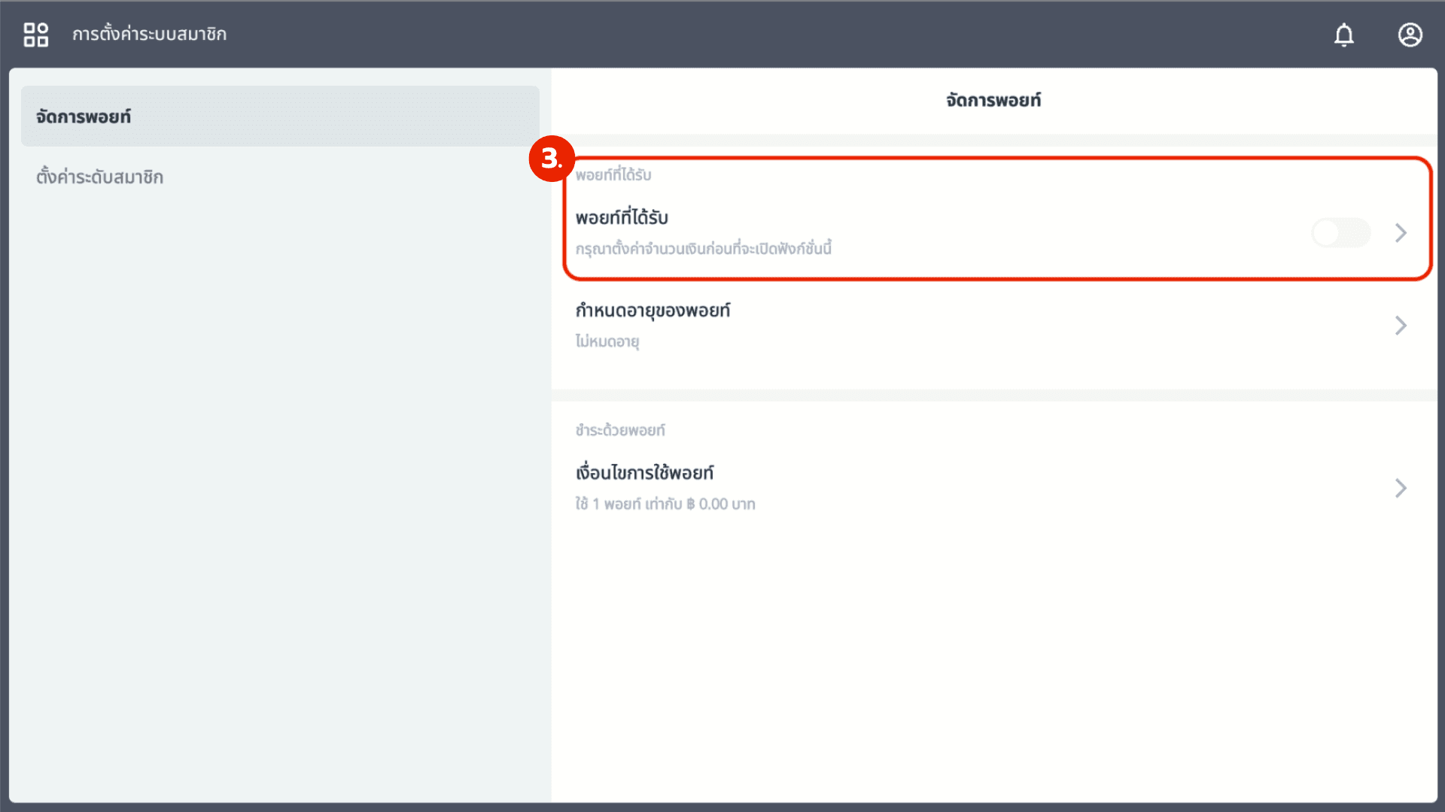The height and width of the screenshot is (812, 1445).
Task: Click the พอยท์ที่ได้รับ row title
Action: tap(622, 218)
